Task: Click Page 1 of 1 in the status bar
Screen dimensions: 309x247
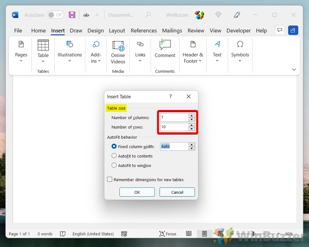Action: pyautogui.click(x=19, y=234)
